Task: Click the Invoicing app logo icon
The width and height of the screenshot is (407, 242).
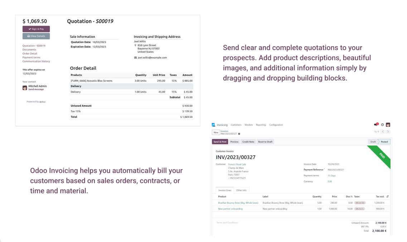Action: (213, 125)
